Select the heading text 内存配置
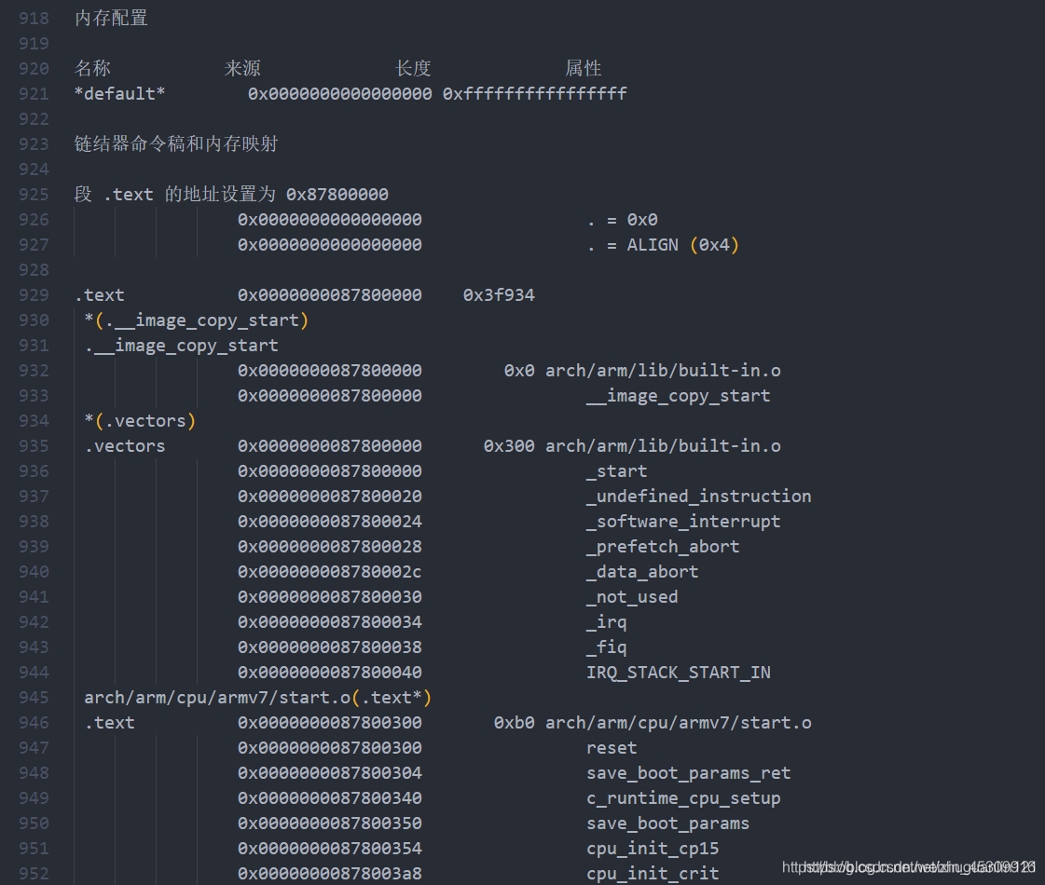The width and height of the screenshot is (1045, 885). click(x=111, y=18)
